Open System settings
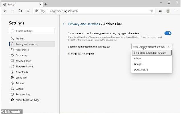181x114 pixels. click(32, 89)
